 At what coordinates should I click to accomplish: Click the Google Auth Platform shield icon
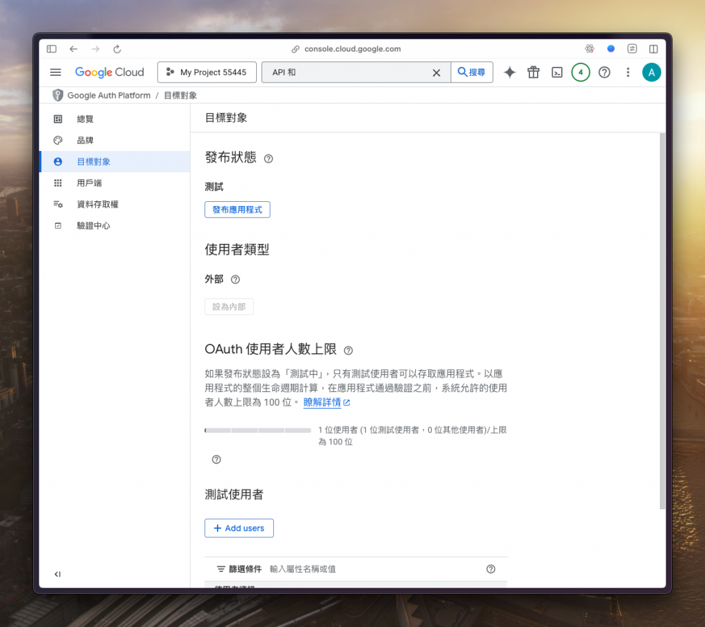coord(58,95)
